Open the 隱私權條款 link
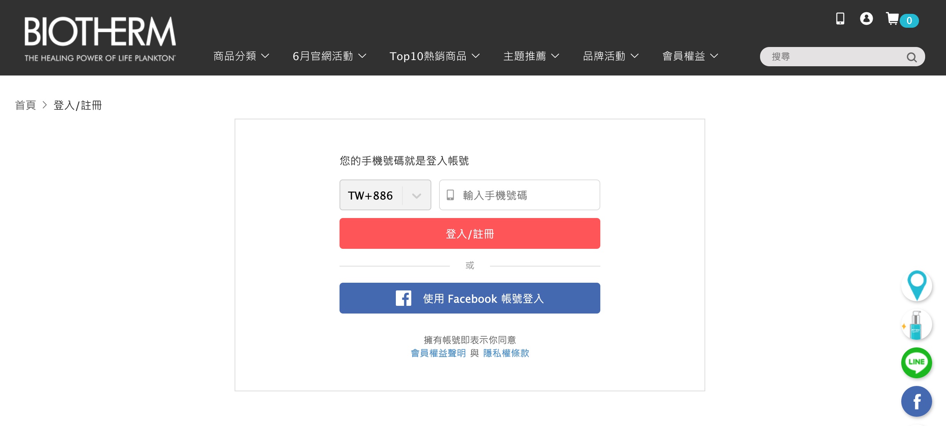The height and width of the screenshot is (426, 946). 506,353
